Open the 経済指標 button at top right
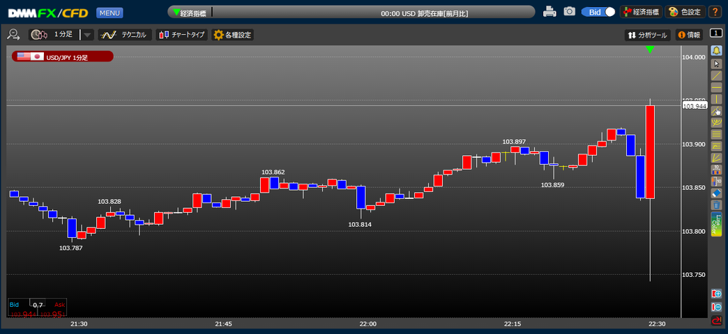The width and height of the screenshot is (728, 334). pos(641,12)
